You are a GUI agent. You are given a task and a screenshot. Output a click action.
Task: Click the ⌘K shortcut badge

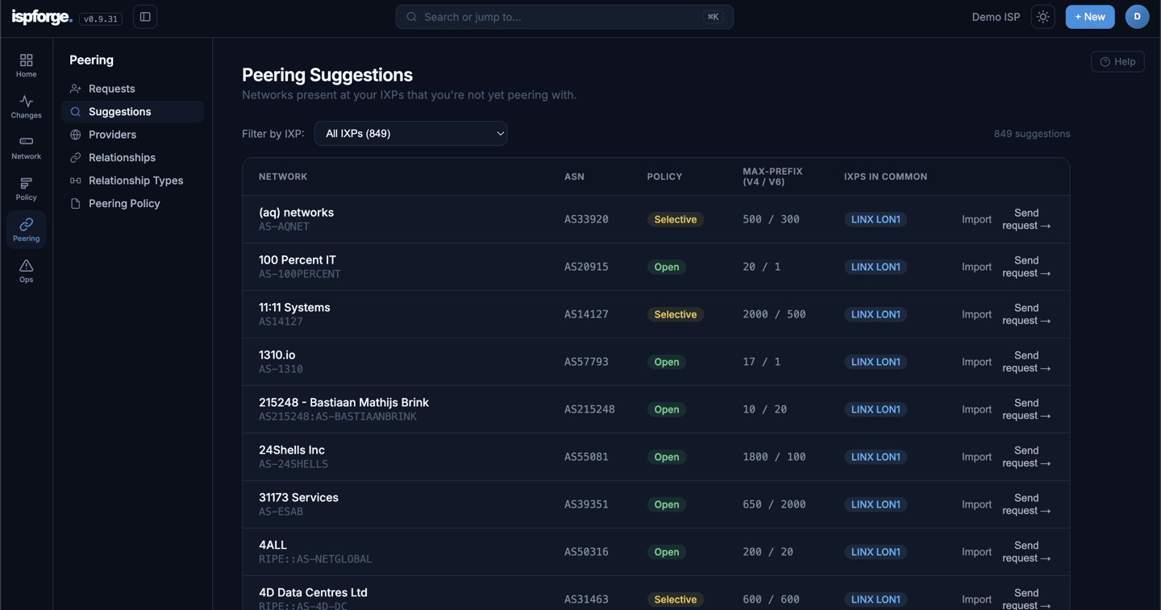point(713,17)
